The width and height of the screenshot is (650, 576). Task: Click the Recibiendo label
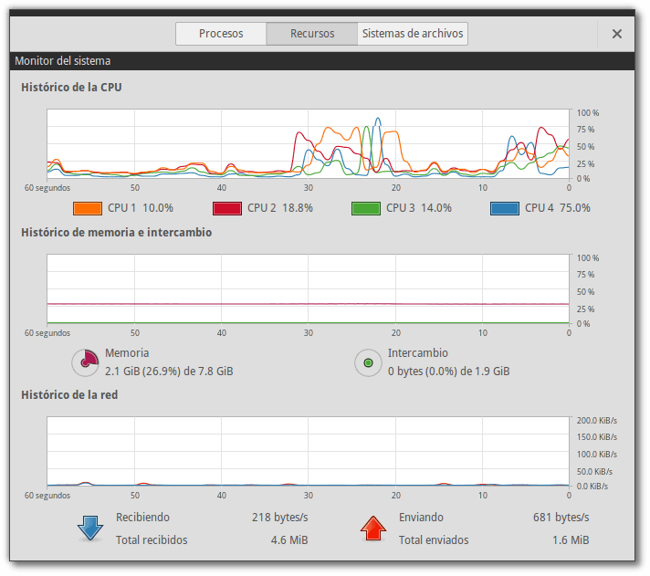142,518
